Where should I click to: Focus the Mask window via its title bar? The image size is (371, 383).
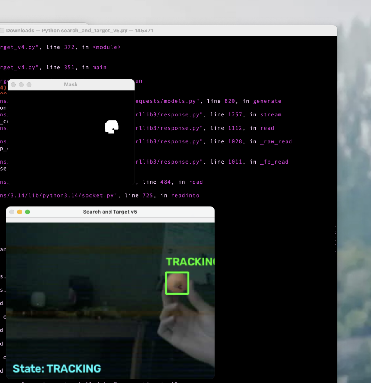tap(71, 85)
